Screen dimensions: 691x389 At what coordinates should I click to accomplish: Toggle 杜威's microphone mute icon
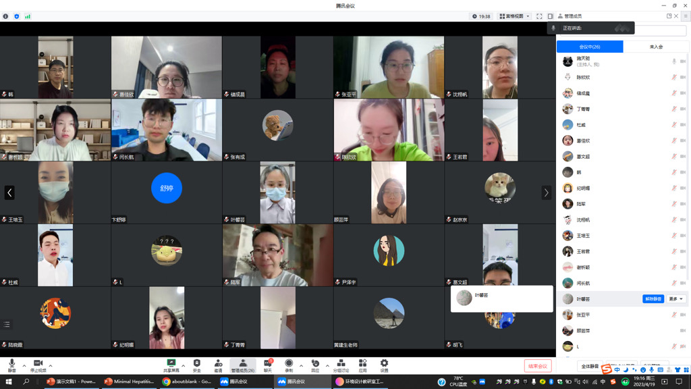tap(674, 125)
